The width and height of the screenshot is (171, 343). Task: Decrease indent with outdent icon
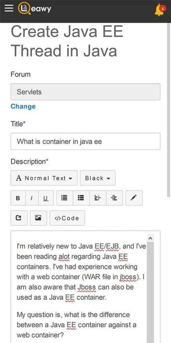(98, 198)
